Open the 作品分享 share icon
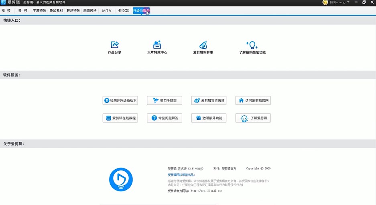 114,45
